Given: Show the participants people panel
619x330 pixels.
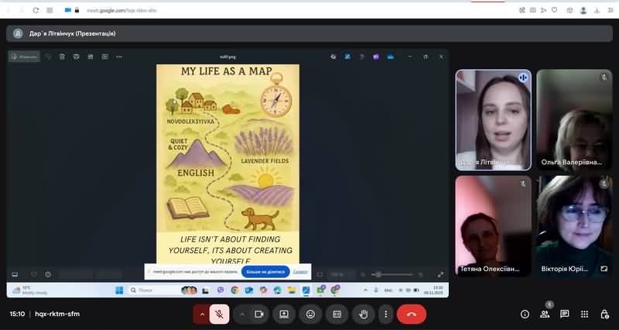Looking at the screenshot, I should pos(545,314).
